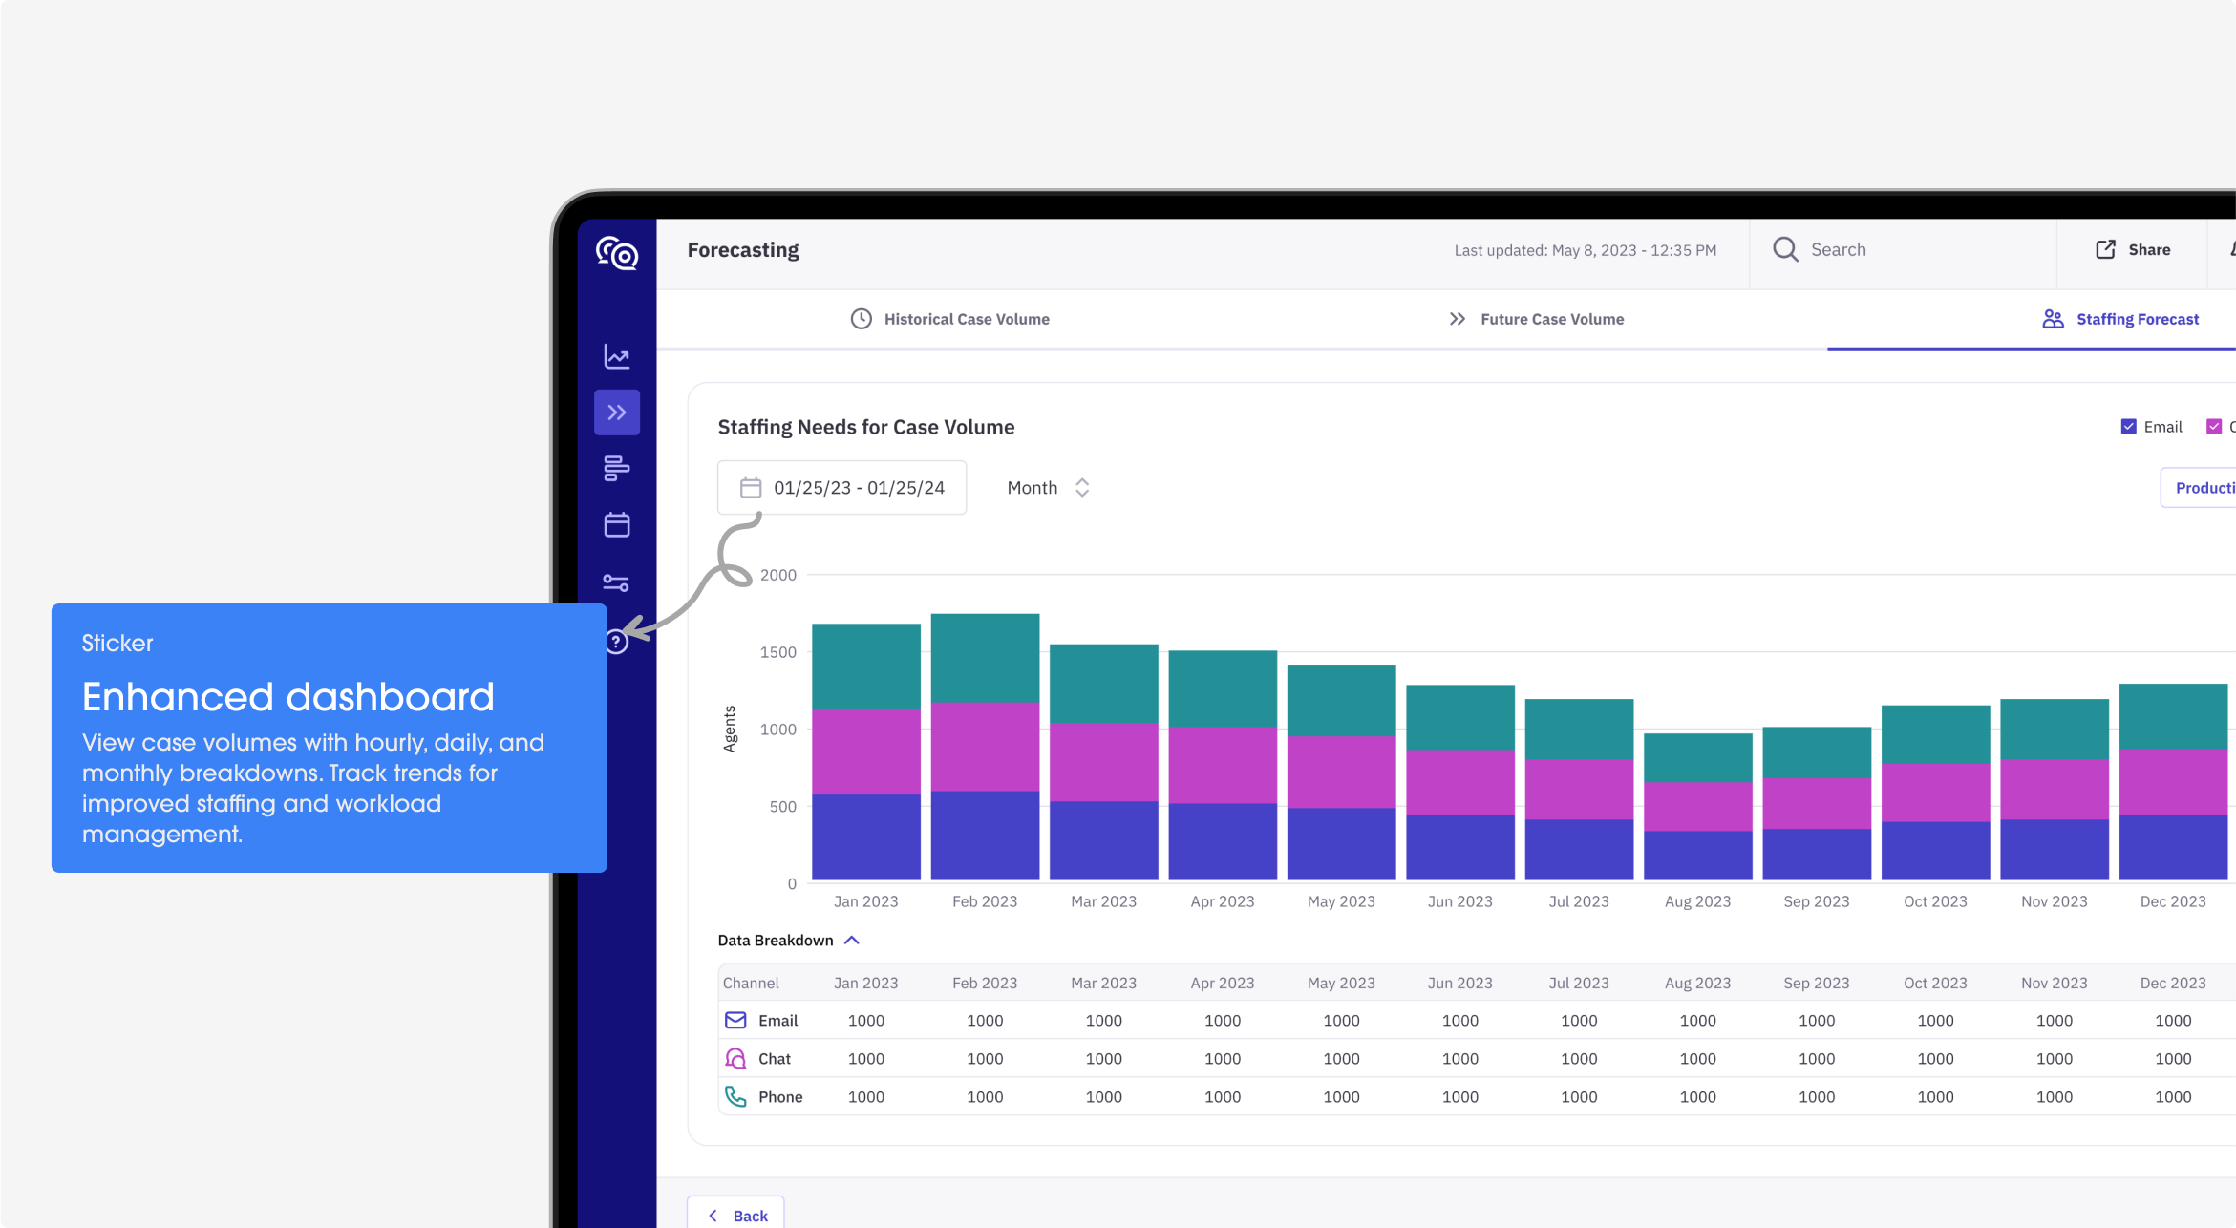The image size is (2236, 1228).
Task: Click the teal Phone segment of Feb 2023 bar
Action: pos(985,658)
